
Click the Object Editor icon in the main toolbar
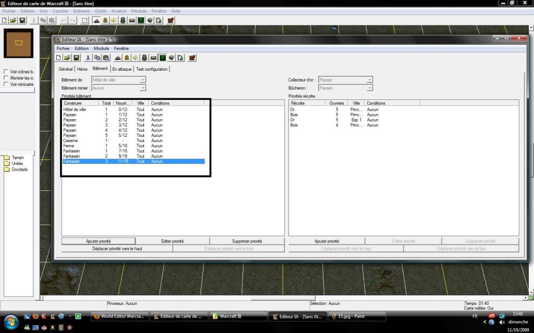[x=123, y=20]
